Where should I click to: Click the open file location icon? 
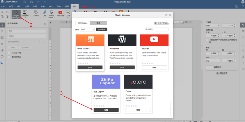tap(236, 7)
